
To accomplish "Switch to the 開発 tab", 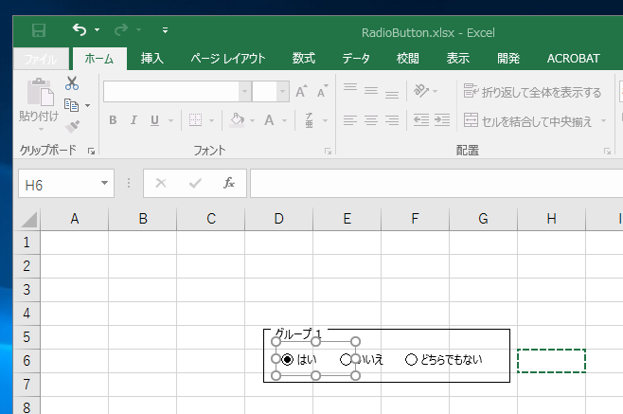I will (x=508, y=59).
